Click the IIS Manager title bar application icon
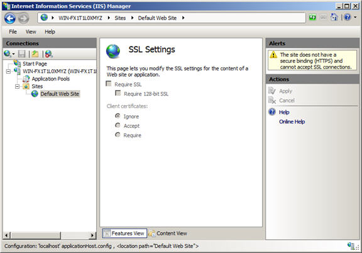The image size is (362, 253). tap(7, 6)
